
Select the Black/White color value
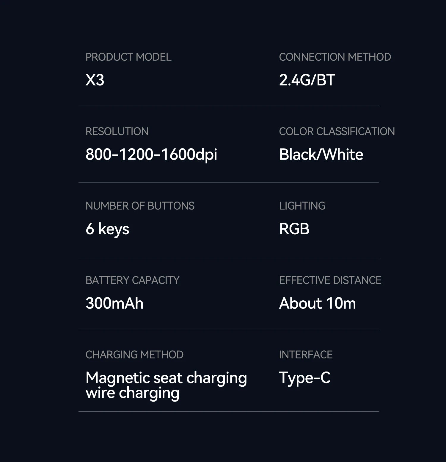pyautogui.click(x=321, y=154)
